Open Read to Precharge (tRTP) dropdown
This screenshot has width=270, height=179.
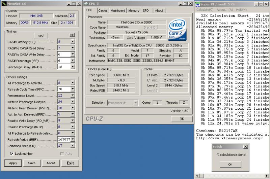click(x=73, y=127)
